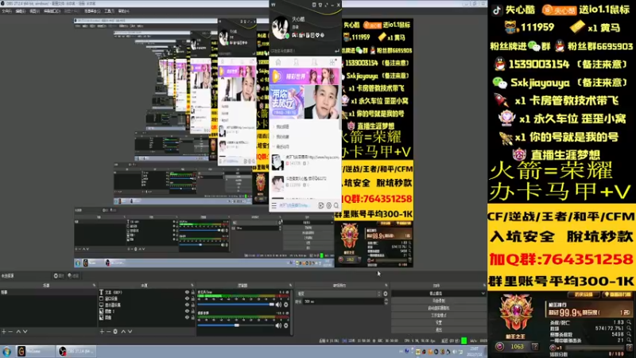Click the YY bottom bar settings circle icon
The width and height of the screenshot is (636, 358).
[x=329, y=206]
